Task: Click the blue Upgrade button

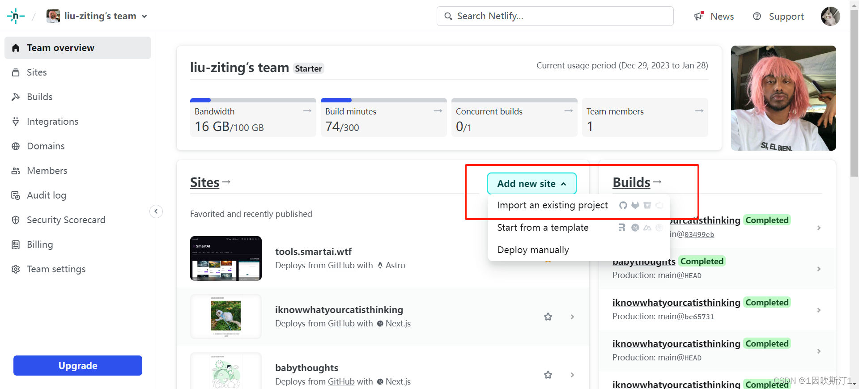Action: 78,366
